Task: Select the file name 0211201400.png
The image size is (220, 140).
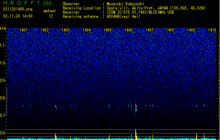Action: (x=18, y=9)
